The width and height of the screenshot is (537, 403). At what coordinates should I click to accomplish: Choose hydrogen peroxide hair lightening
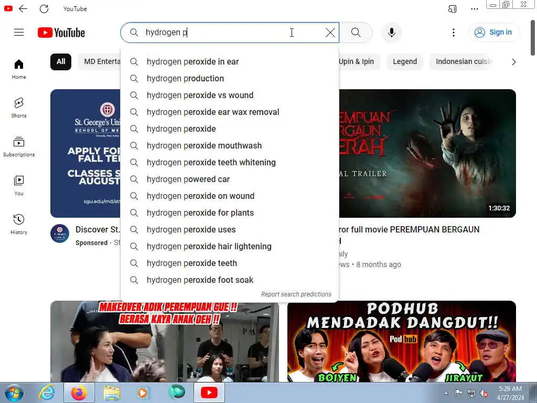pyautogui.click(x=230, y=247)
